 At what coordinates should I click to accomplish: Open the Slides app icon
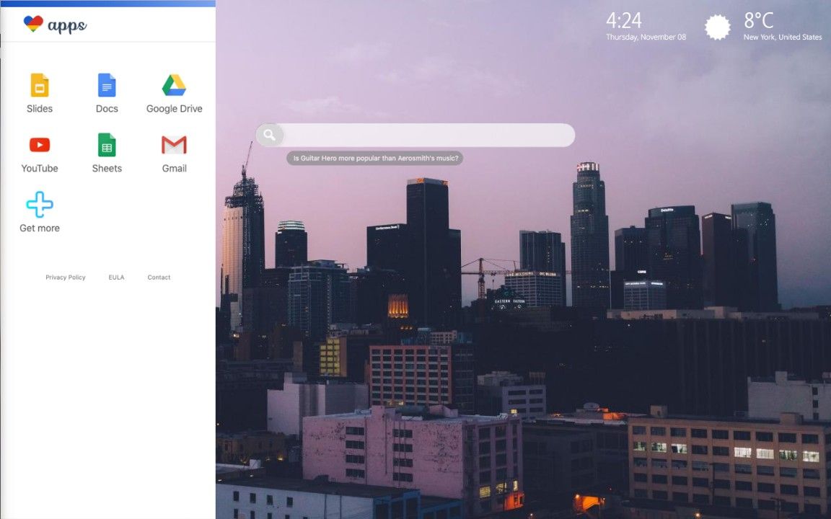(x=40, y=85)
